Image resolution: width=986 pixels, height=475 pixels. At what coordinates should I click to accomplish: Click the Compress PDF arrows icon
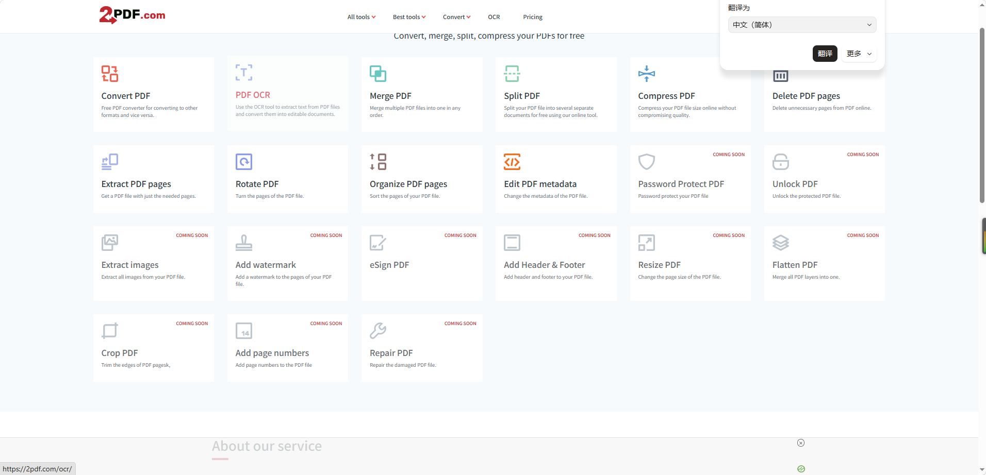[646, 74]
